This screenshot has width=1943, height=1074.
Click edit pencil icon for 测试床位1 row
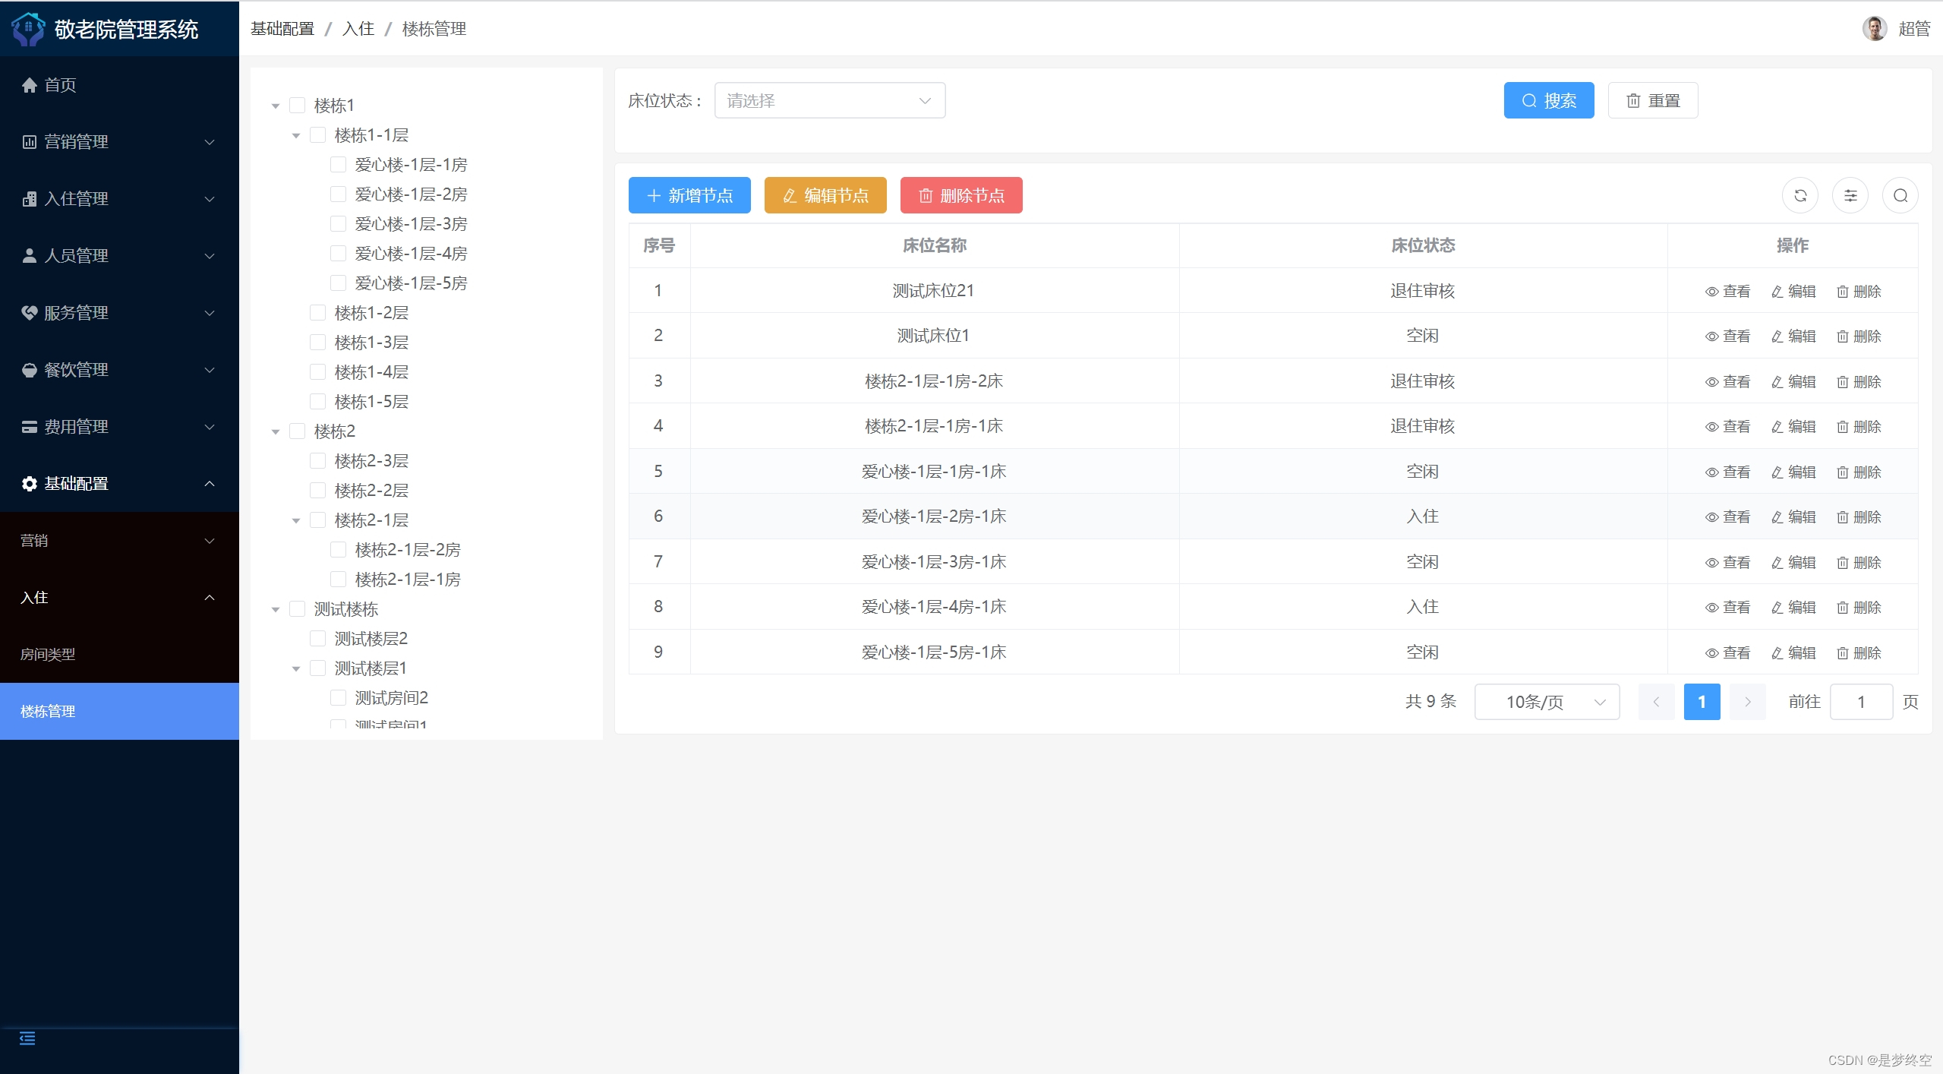coord(1777,336)
